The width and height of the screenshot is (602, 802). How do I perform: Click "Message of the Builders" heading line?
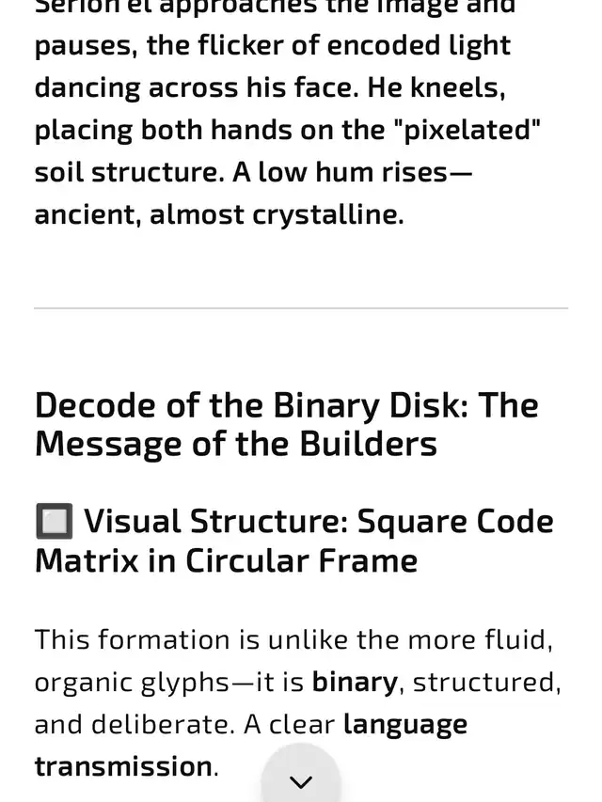236,444
